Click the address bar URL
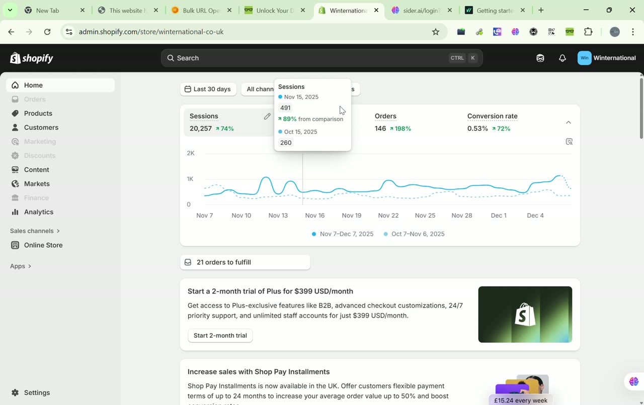Viewport: 644px width, 405px height. tap(151, 32)
